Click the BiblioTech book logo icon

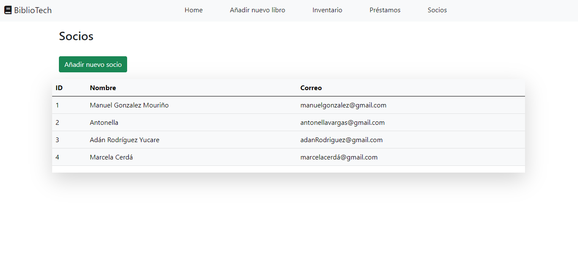pos(7,10)
